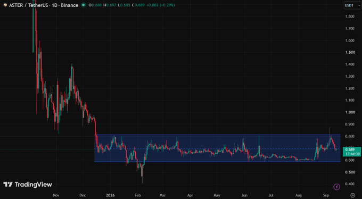Image resolution: width=362 pixels, height=199 pixels.
Task: Click the 0.800 price axis label
Action: point(350,136)
